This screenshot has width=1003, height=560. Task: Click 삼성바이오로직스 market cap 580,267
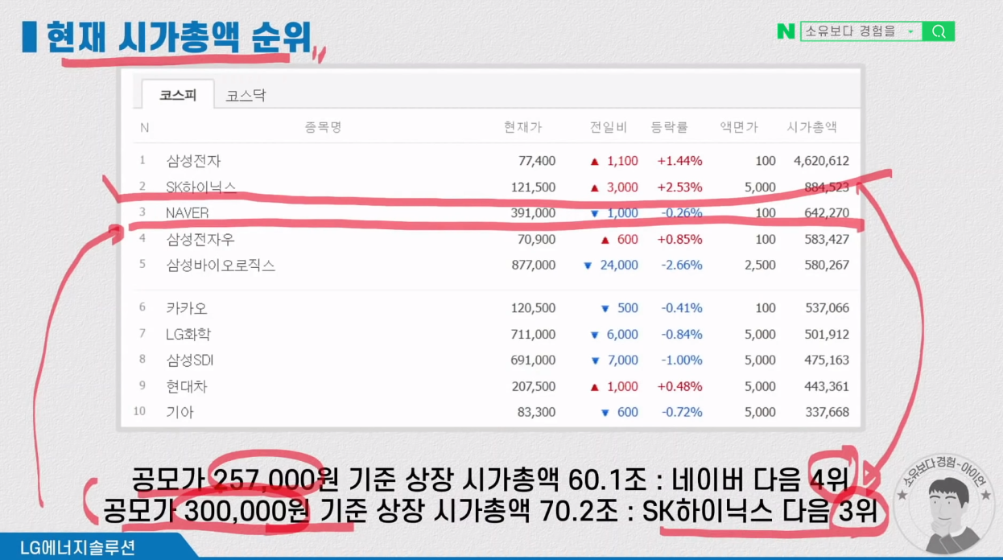coord(827,265)
